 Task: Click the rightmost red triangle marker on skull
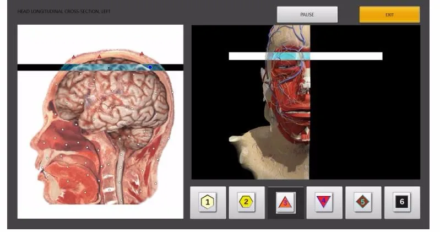pyautogui.click(x=142, y=54)
